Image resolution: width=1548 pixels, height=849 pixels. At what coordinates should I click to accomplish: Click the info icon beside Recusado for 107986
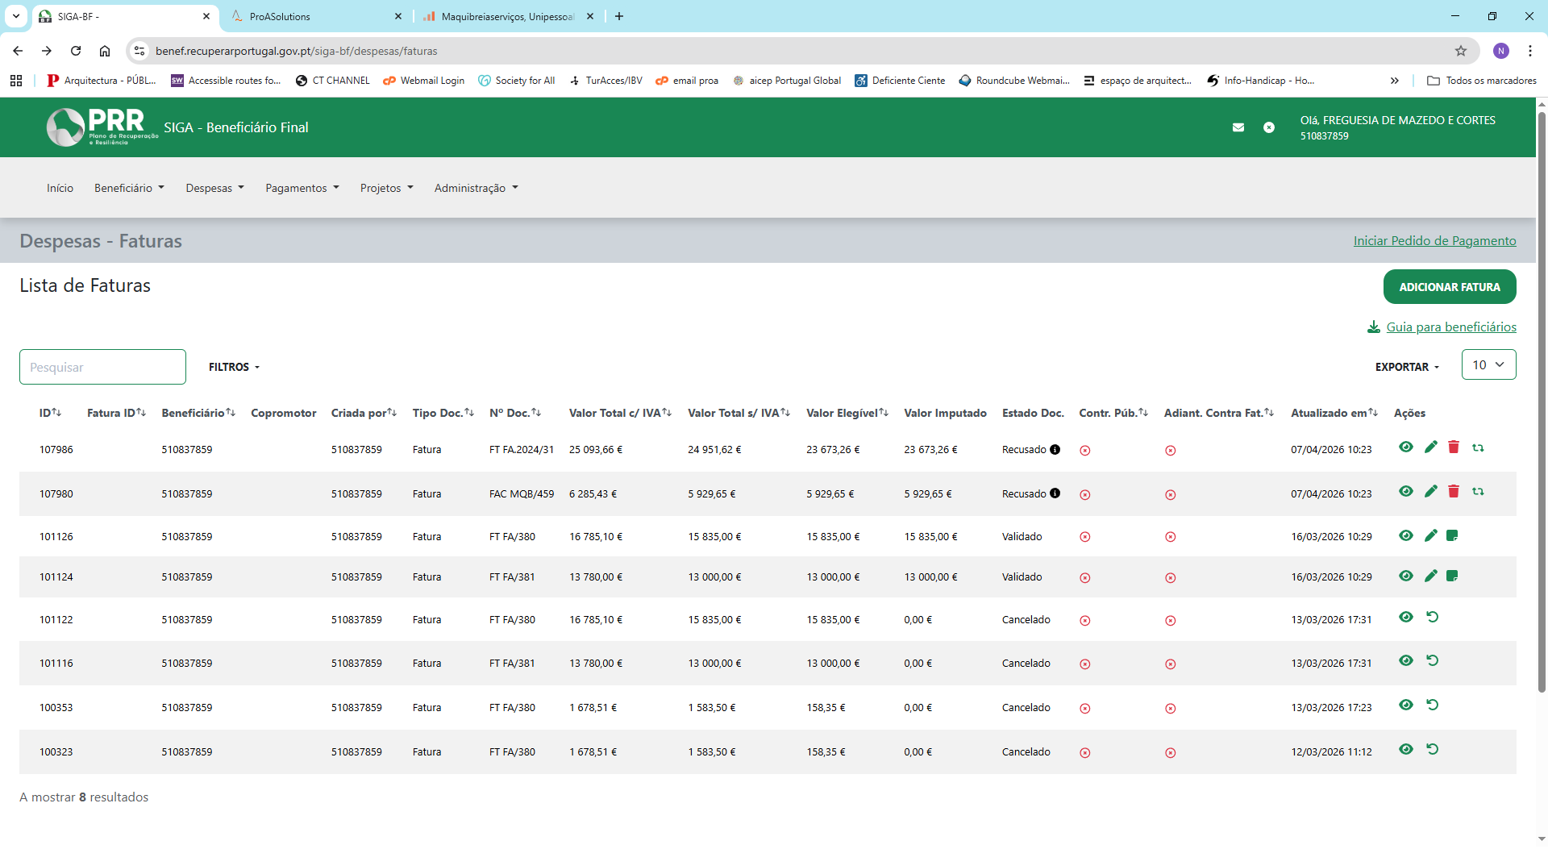1055,450
